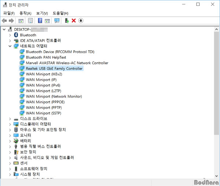The image size is (220, 186).
Task: Select the 소프트웨어 장치 text label
Action: coord(34,169)
